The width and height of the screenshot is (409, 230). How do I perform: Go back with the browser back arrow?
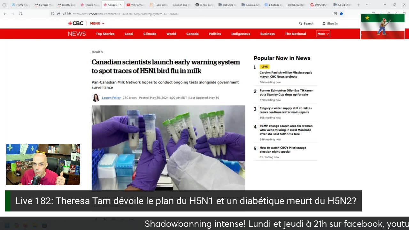5,14
